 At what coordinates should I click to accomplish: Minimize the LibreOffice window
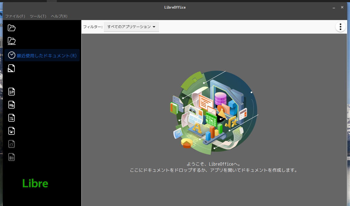click(x=334, y=8)
